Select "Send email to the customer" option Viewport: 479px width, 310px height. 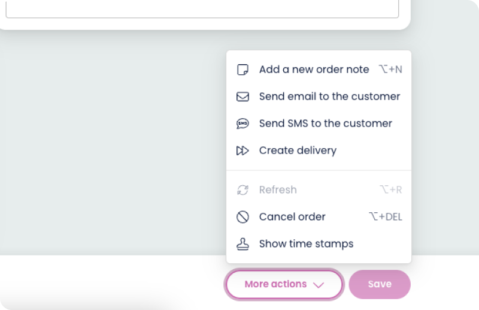coord(329,97)
